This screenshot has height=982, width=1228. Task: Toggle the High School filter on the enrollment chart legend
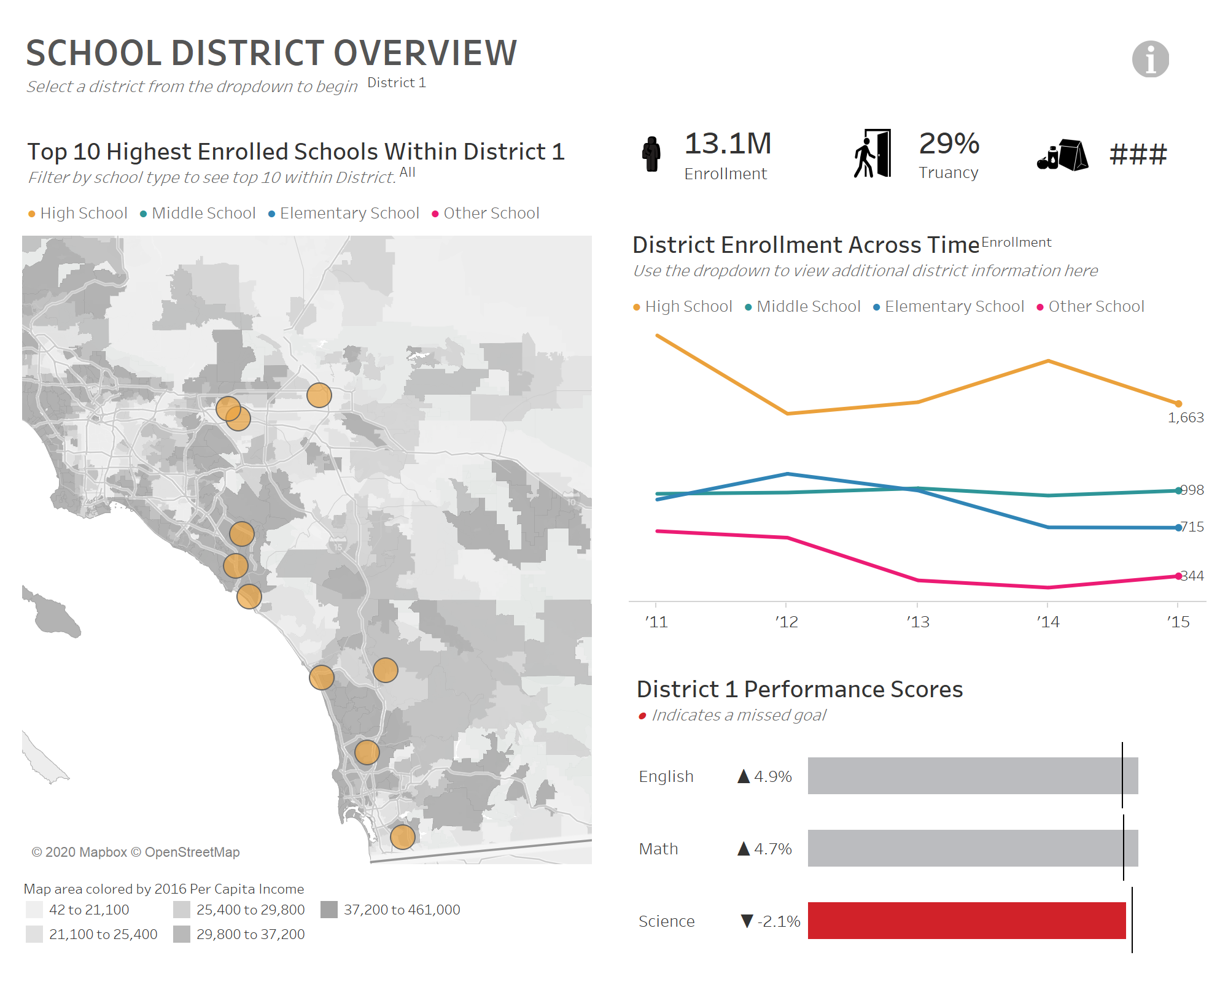point(637,306)
